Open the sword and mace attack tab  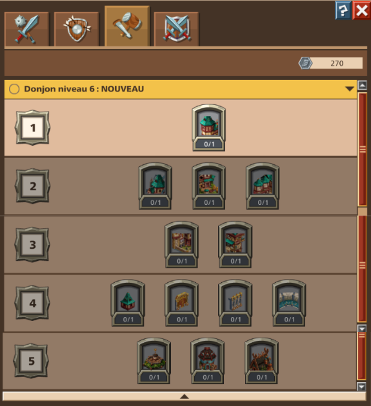pos(26,29)
